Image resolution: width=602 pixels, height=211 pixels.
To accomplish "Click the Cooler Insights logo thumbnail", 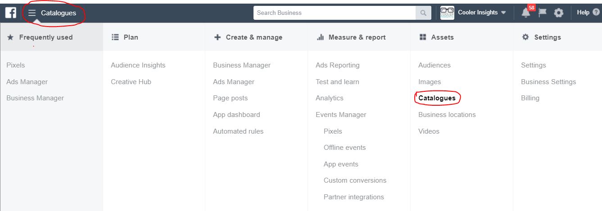I will click(447, 13).
